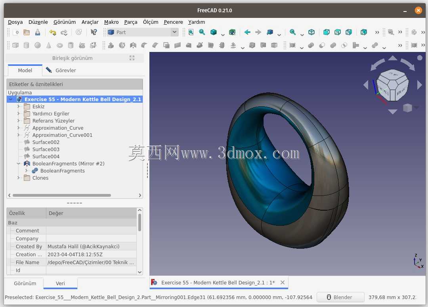Open the zoom tool dropdown arrow
The image size is (428, 307).
click(302, 35)
